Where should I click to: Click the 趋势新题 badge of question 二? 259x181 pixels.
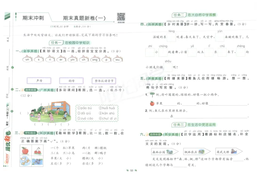[30, 90]
